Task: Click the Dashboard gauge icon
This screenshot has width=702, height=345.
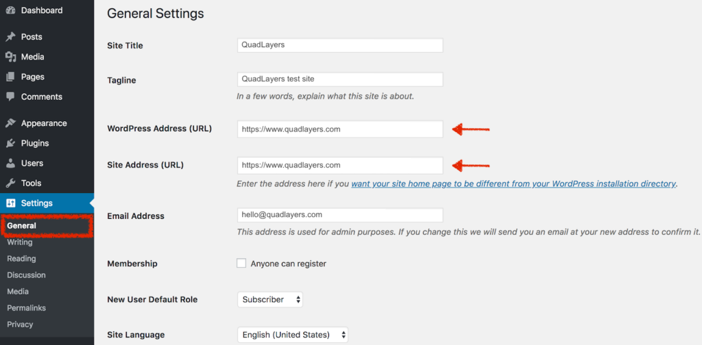Action: click(x=11, y=10)
